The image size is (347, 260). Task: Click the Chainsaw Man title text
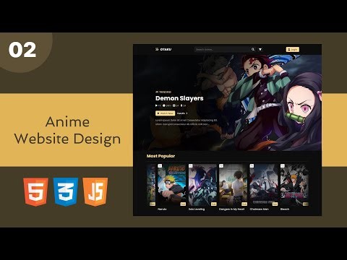point(260,209)
